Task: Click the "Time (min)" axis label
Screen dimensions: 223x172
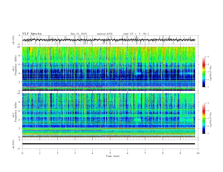Action: point(113,156)
